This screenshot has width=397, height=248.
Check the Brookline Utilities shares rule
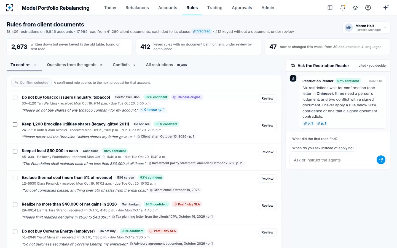15,125
